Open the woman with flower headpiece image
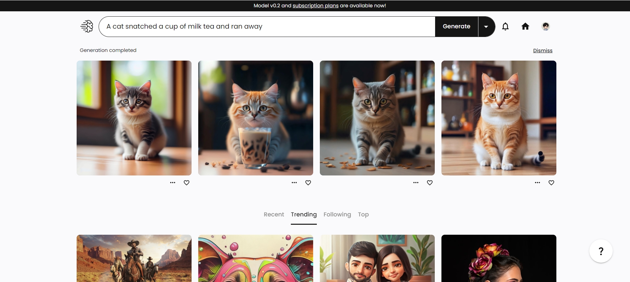This screenshot has height=282, width=630. (499, 258)
